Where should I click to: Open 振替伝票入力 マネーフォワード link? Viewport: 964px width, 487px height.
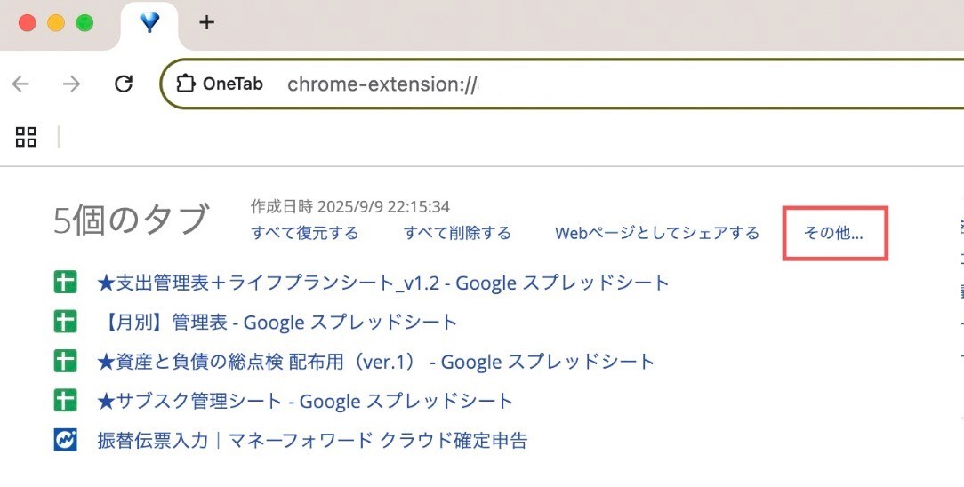click(312, 440)
